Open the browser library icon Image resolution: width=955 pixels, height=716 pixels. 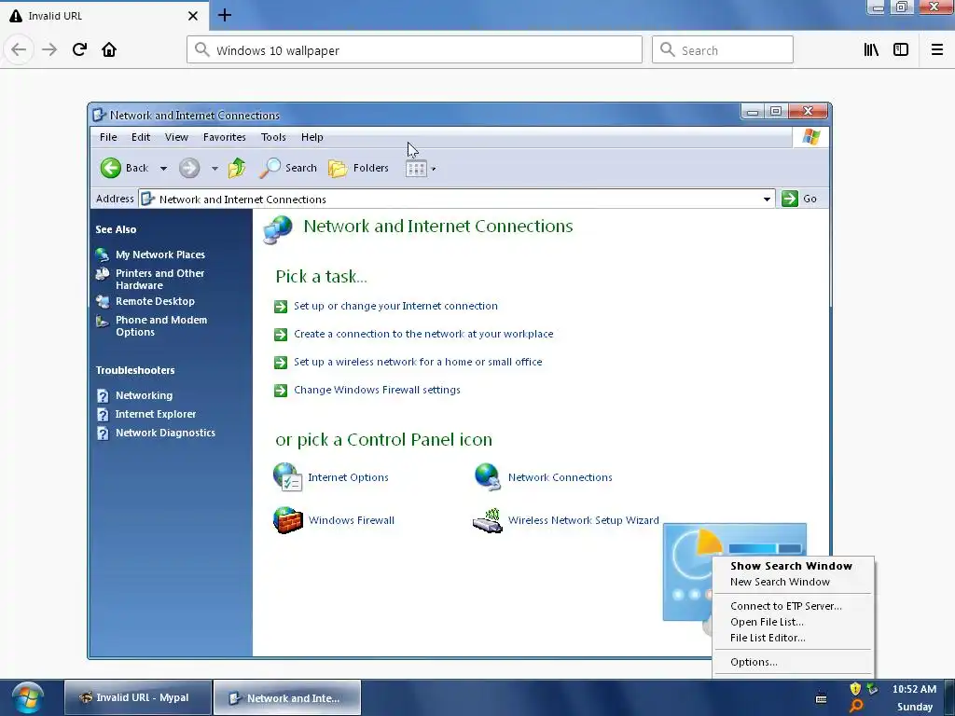871,49
